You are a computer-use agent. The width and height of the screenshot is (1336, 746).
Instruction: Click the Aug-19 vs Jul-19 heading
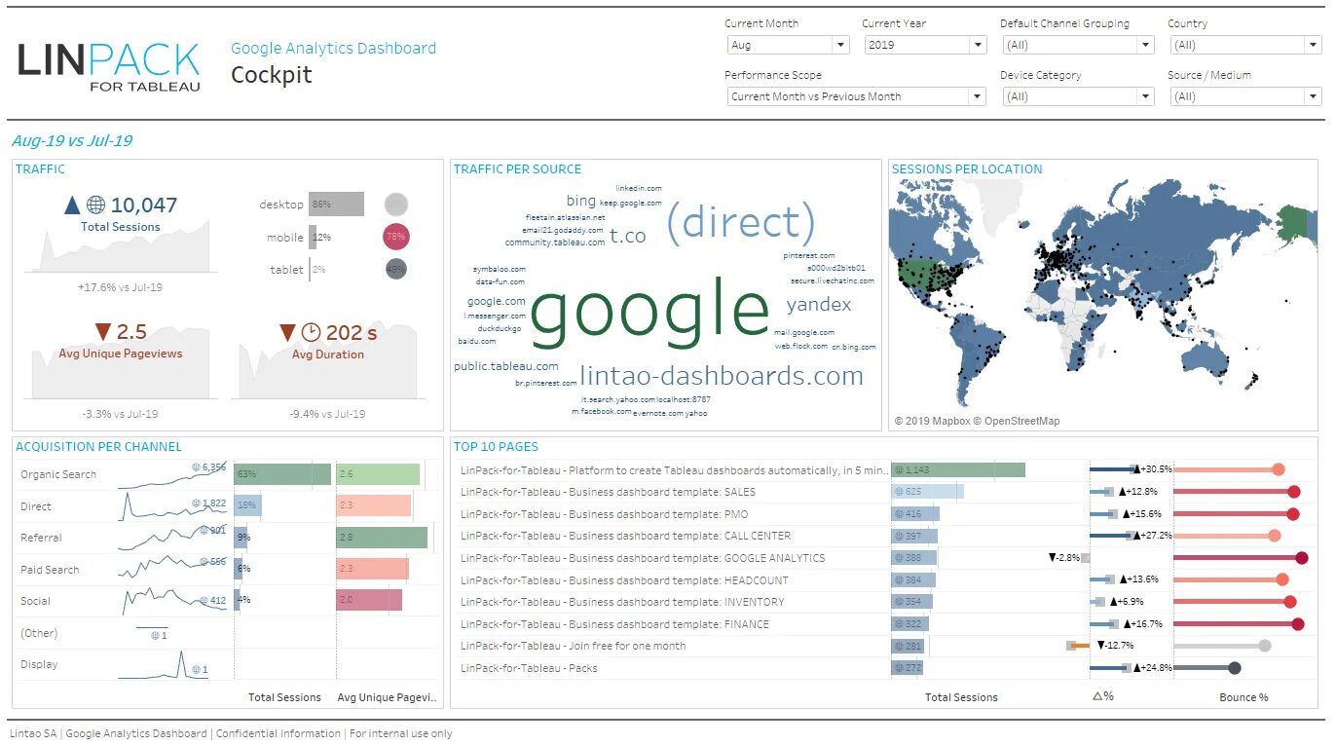[72, 141]
